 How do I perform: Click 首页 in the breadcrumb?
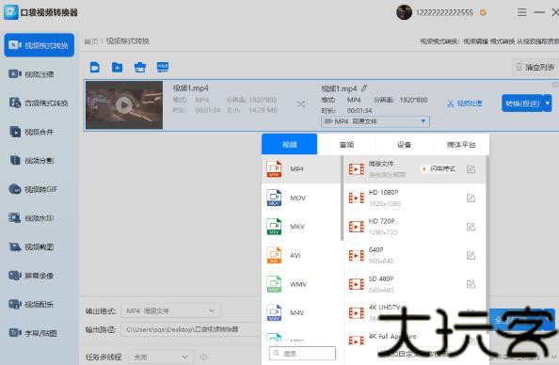[x=90, y=41]
